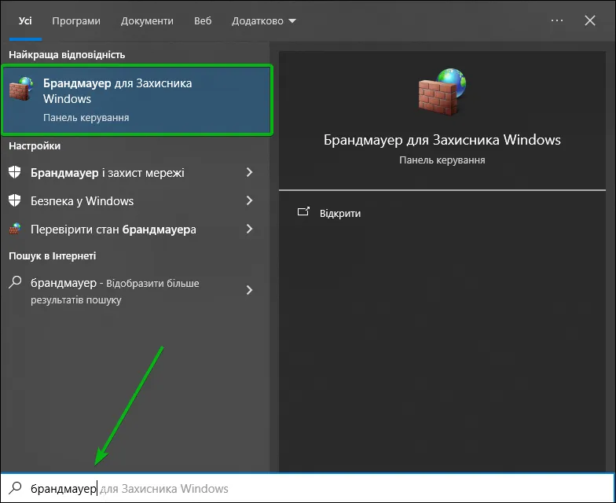Expand arrow for Безпека у Windows
This screenshot has width=616, height=503.
pos(249,200)
